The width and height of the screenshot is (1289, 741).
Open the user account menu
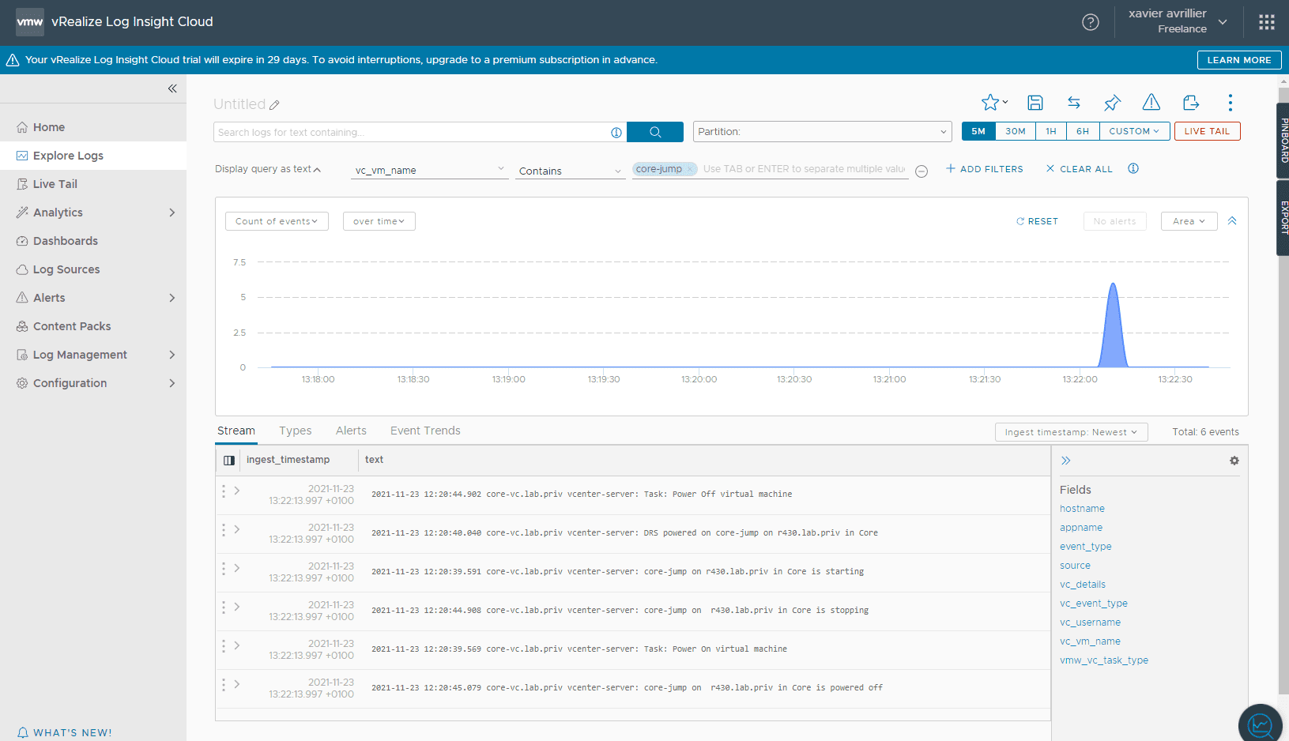coord(1178,22)
